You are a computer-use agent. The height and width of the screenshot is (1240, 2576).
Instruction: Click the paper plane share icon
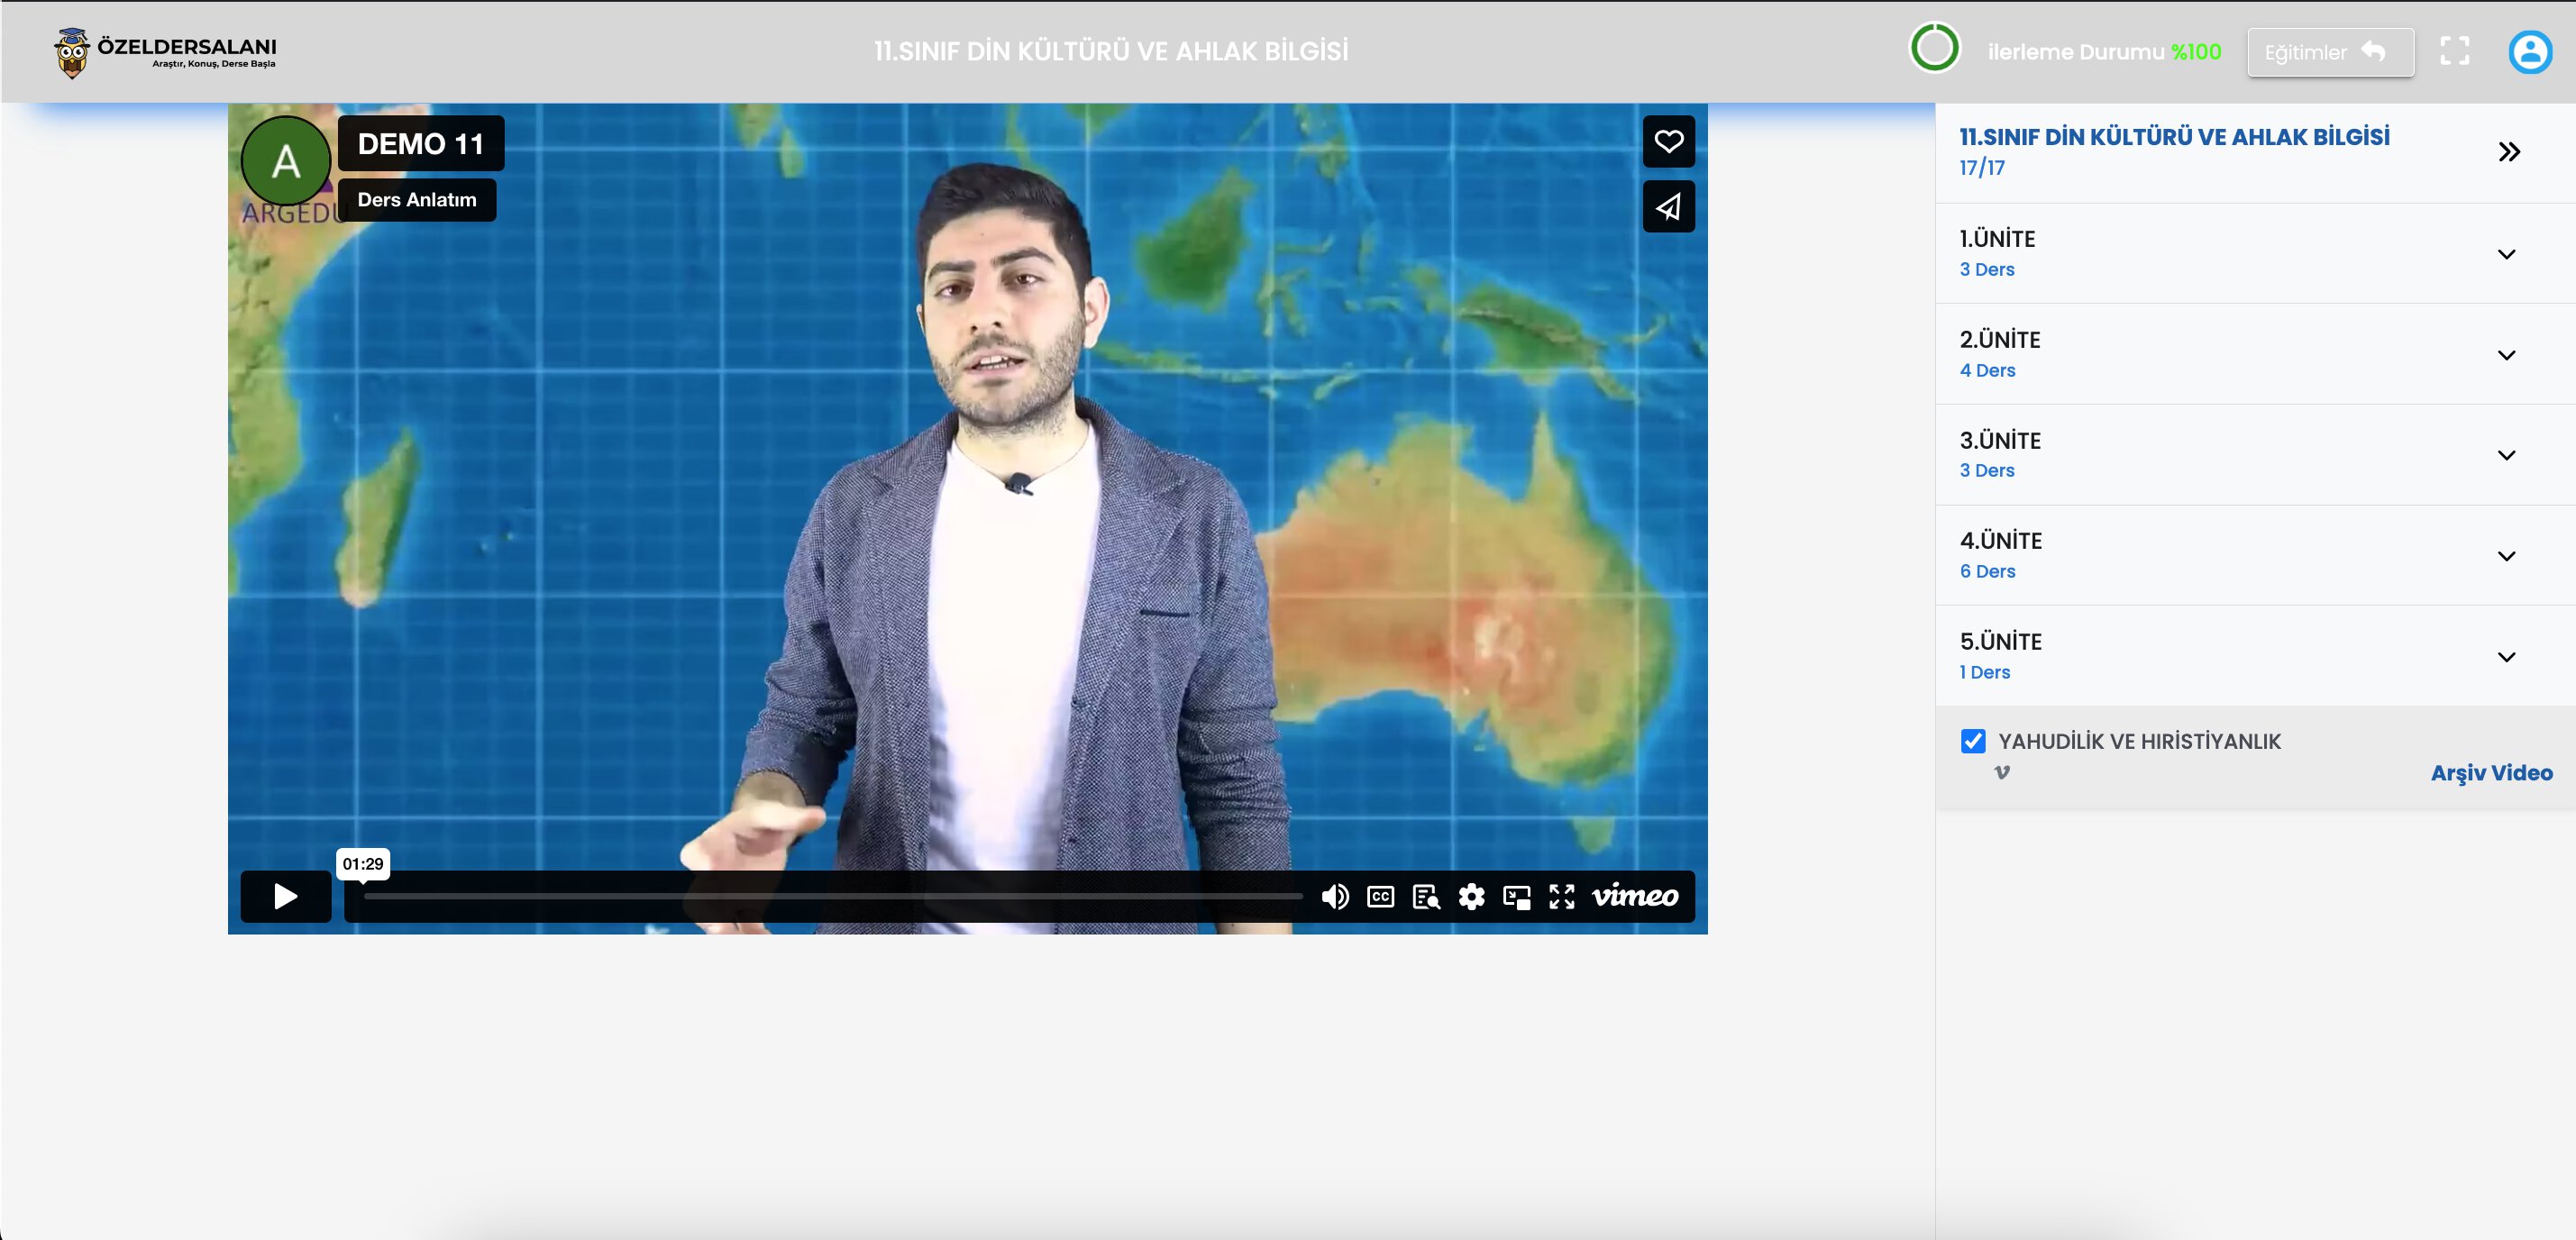click(x=1668, y=207)
